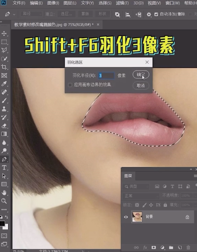Click the 背景 layer thumbnail
The image size is (197, 252).
137,217
